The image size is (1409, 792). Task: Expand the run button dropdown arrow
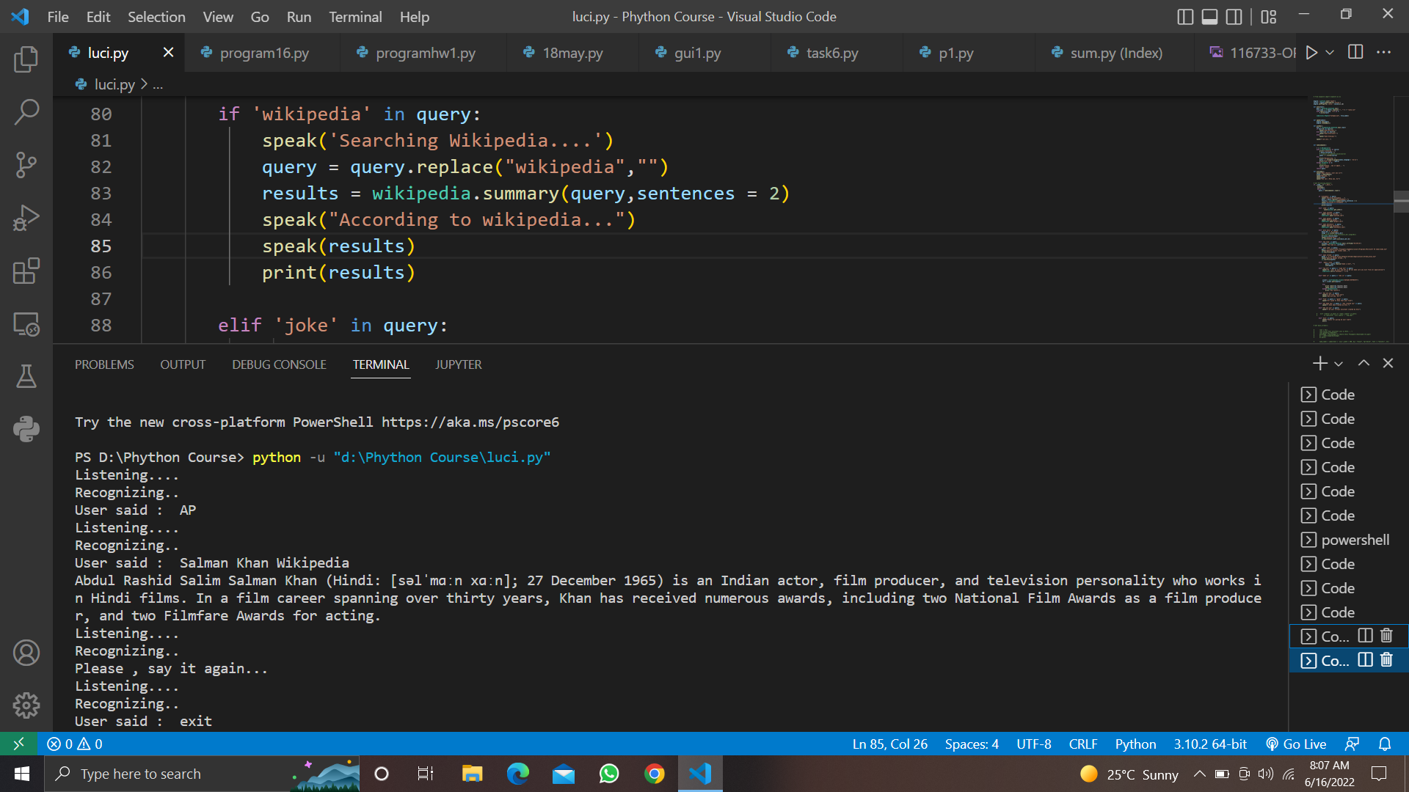click(x=1330, y=52)
